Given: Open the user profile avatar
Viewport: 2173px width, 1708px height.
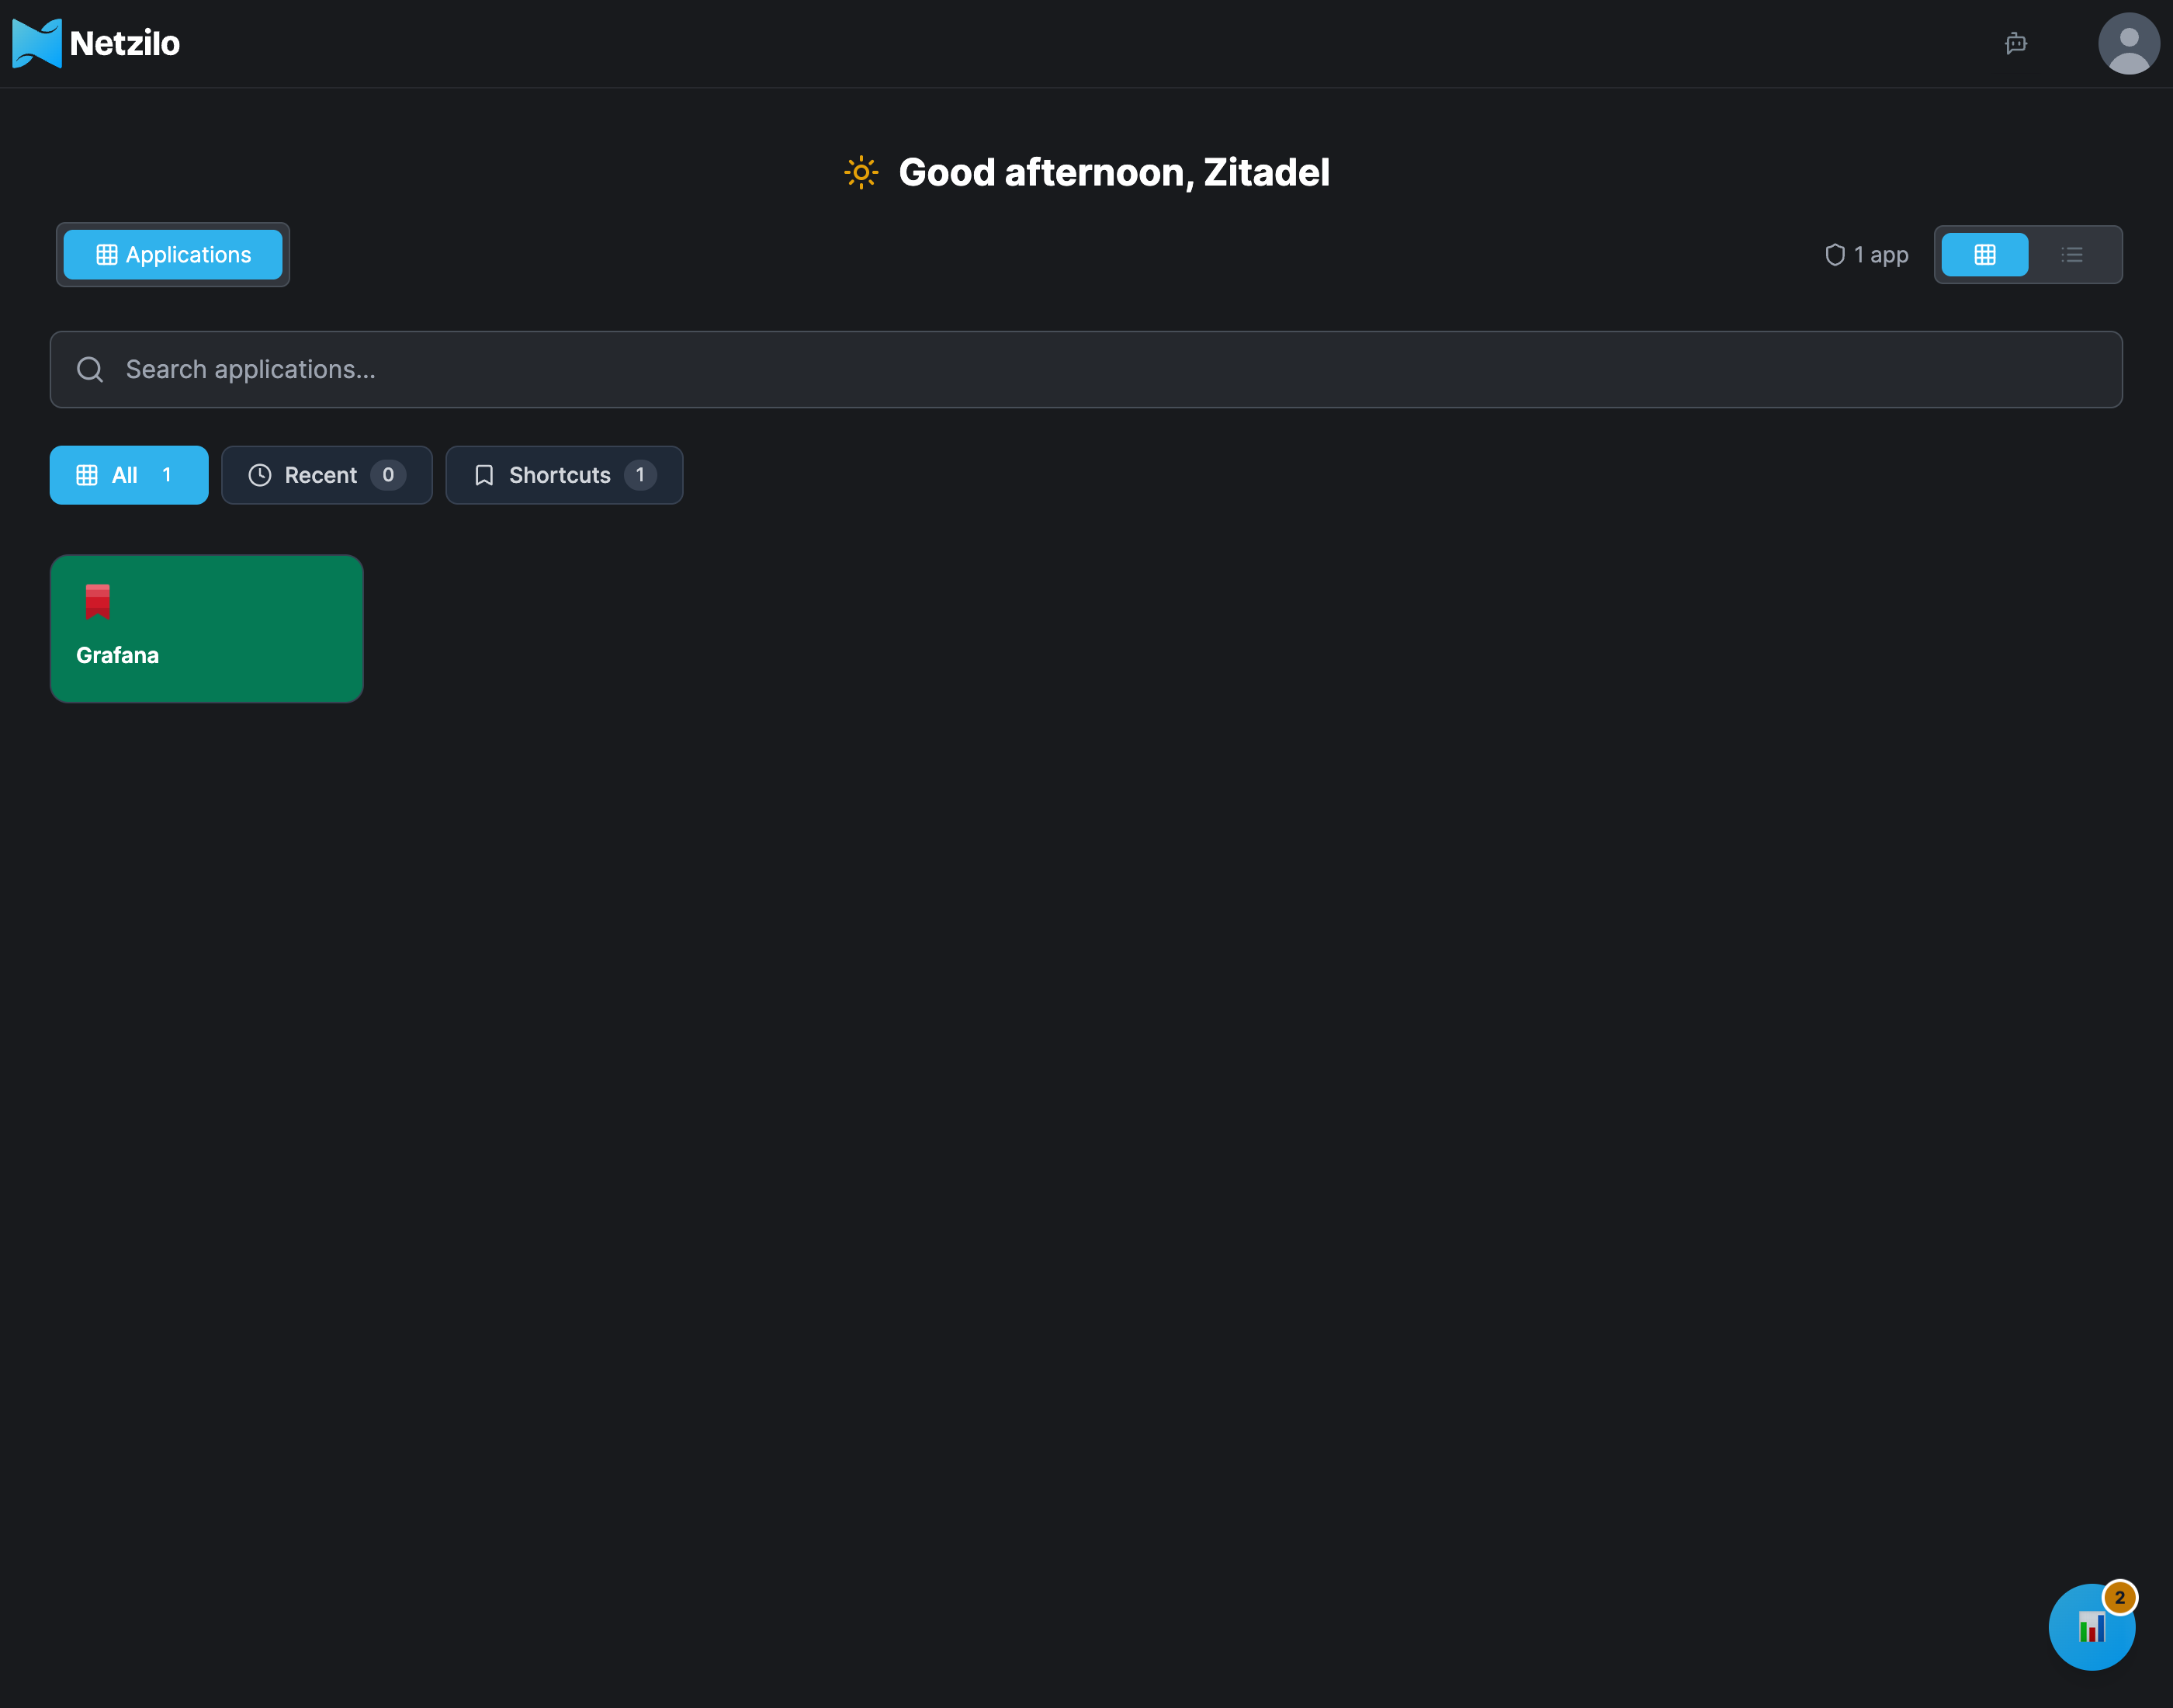Looking at the screenshot, I should 2129,43.
